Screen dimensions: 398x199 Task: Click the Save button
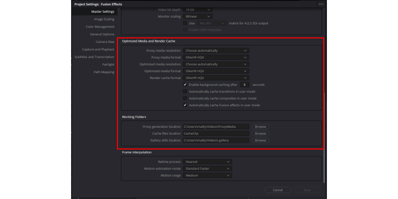point(307,190)
